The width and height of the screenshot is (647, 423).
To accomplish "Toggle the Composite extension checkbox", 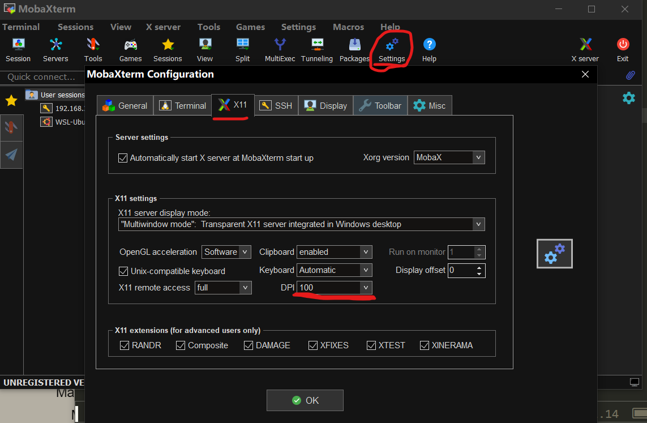I will 181,345.
